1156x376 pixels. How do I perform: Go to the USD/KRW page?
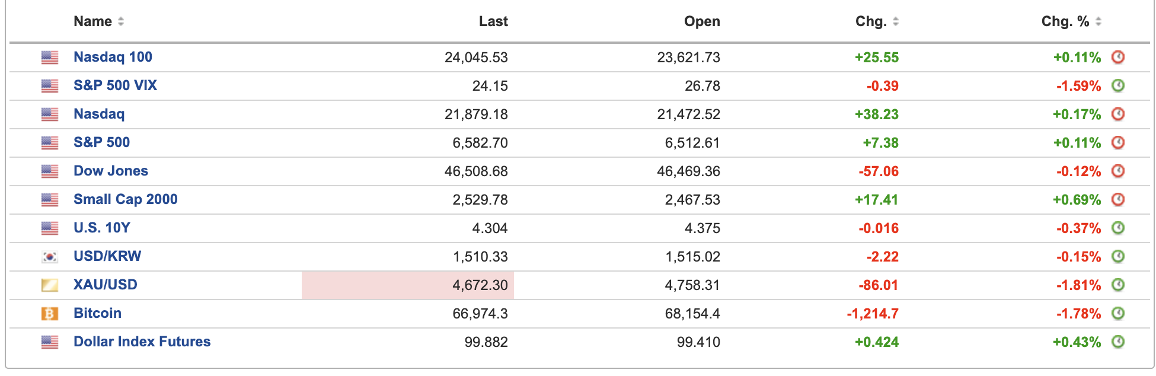(107, 257)
